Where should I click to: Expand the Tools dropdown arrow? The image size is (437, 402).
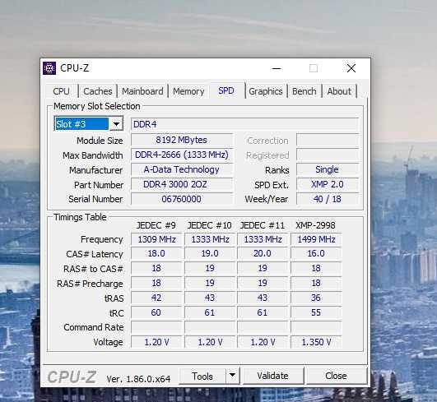pos(232,376)
